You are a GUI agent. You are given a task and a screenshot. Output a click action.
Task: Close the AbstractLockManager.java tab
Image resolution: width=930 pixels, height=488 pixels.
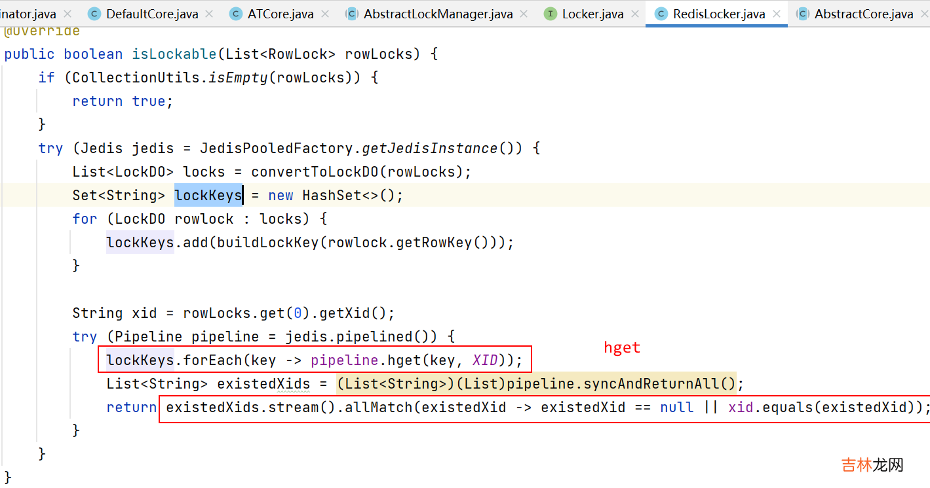click(524, 14)
